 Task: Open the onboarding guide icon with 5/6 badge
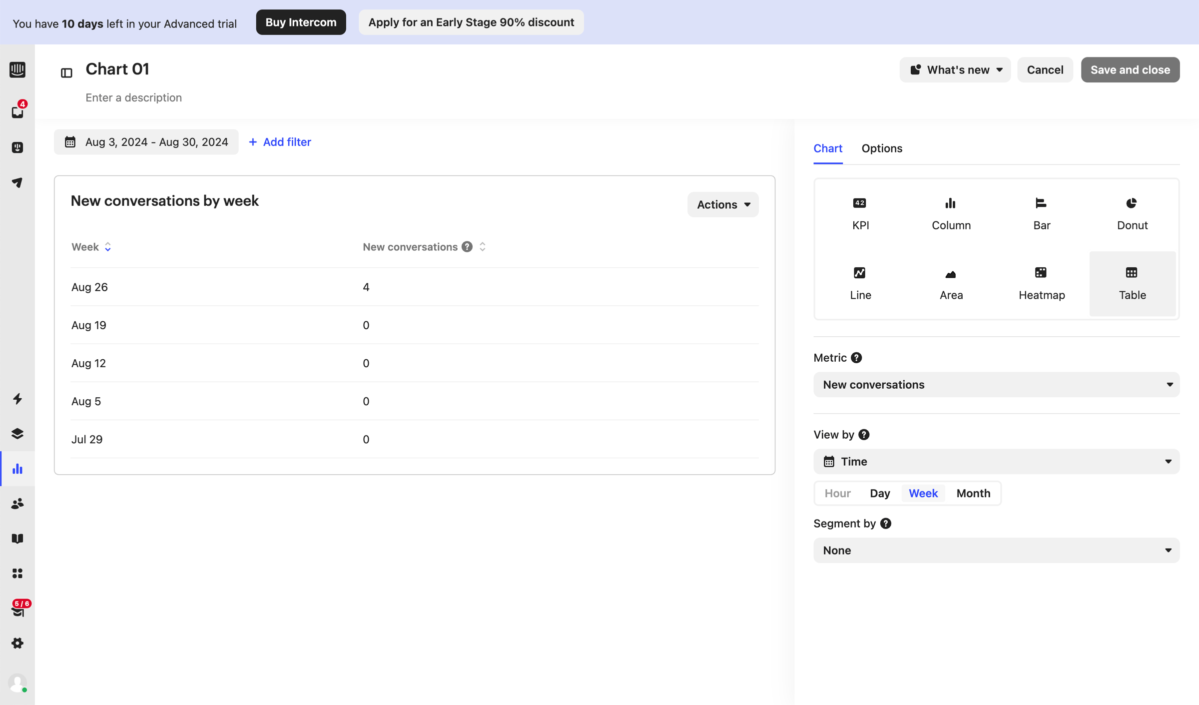18,609
